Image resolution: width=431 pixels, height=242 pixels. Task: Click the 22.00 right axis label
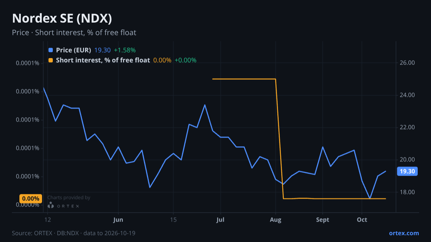(407, 127)
